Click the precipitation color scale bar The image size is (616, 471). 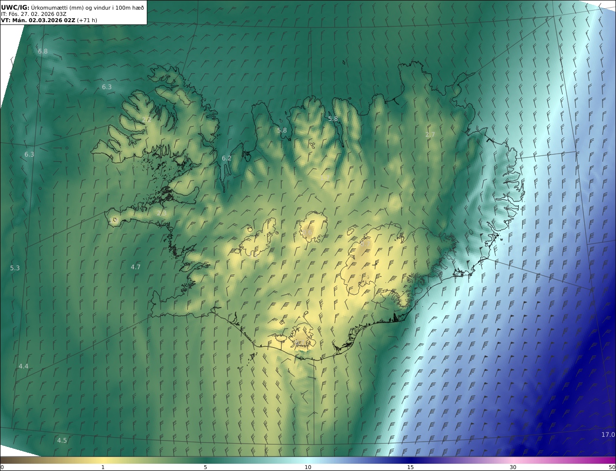308,460
